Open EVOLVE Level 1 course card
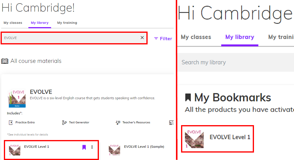Screen dimensions: 294x160 51,150
